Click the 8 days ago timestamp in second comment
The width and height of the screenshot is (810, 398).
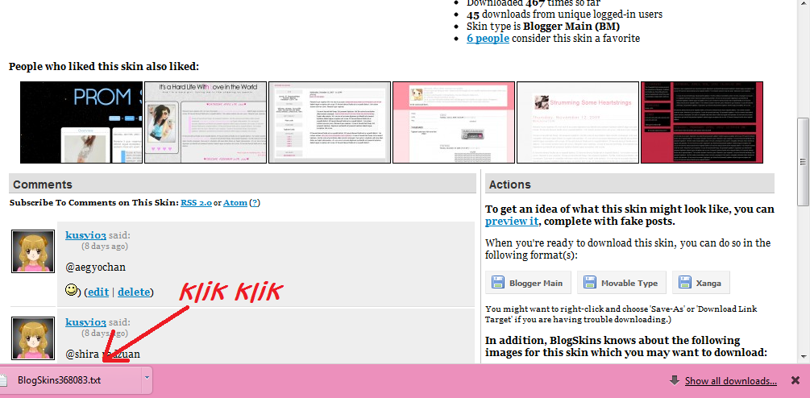104,334
